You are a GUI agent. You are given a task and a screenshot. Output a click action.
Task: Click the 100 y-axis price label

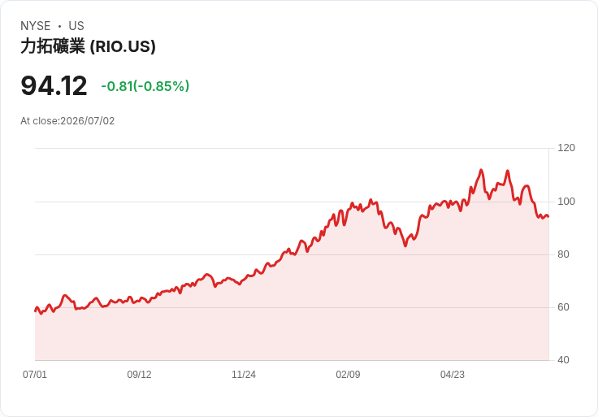[566, 202]
